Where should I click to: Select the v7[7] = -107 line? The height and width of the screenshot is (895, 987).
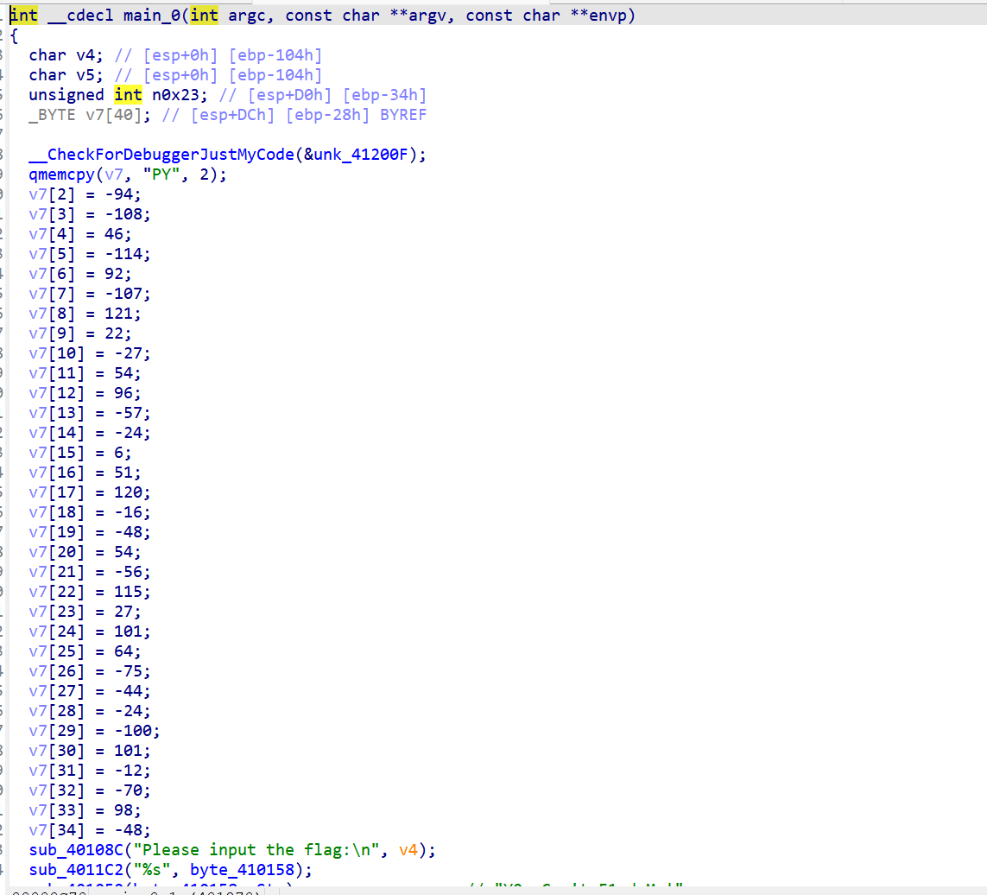pos(90,294)
